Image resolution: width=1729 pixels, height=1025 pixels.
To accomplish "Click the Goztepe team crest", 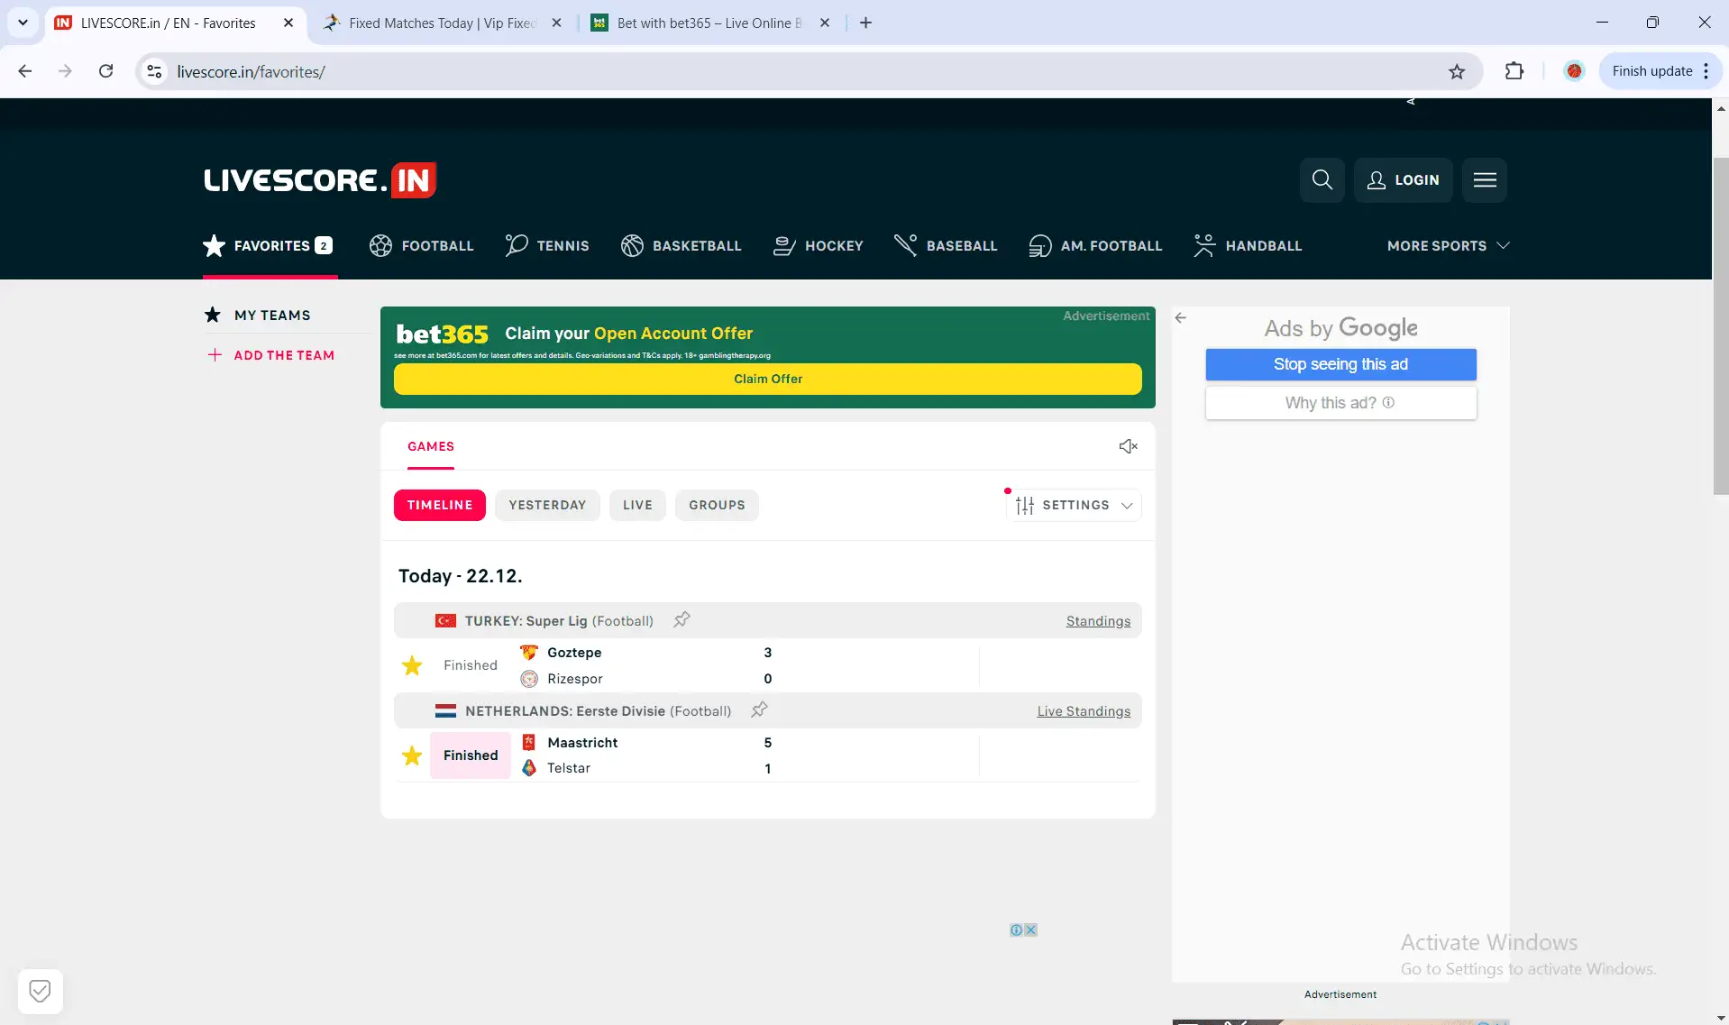I will coord(529,653).
